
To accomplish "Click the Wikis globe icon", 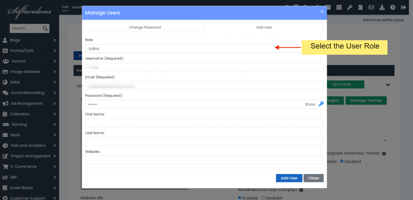I will click(x=5, y=82).
